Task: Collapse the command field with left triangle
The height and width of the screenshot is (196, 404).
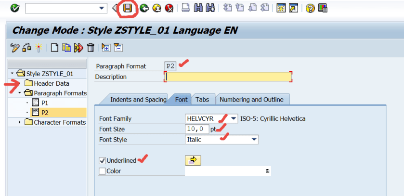Action: pyautogui.click(x=115, y=9)
